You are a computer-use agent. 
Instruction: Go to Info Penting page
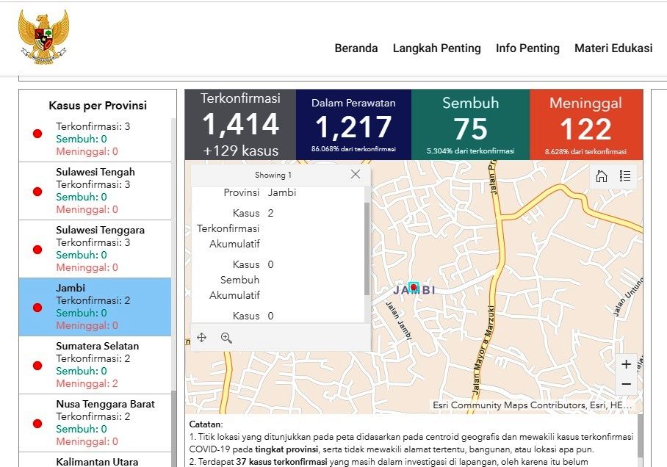[527, 48]
